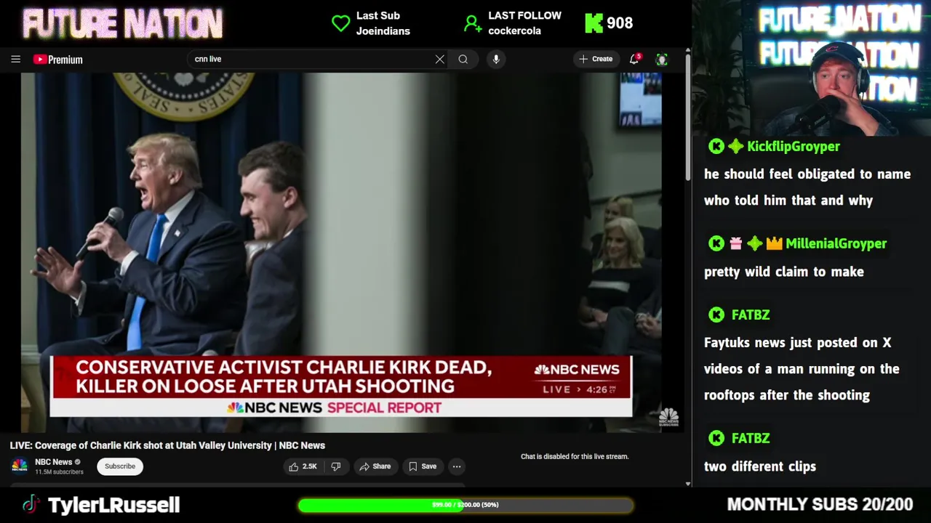Screen dimensions: 931x523
Task: Click the search magnifier button
Action: point(463,59)
